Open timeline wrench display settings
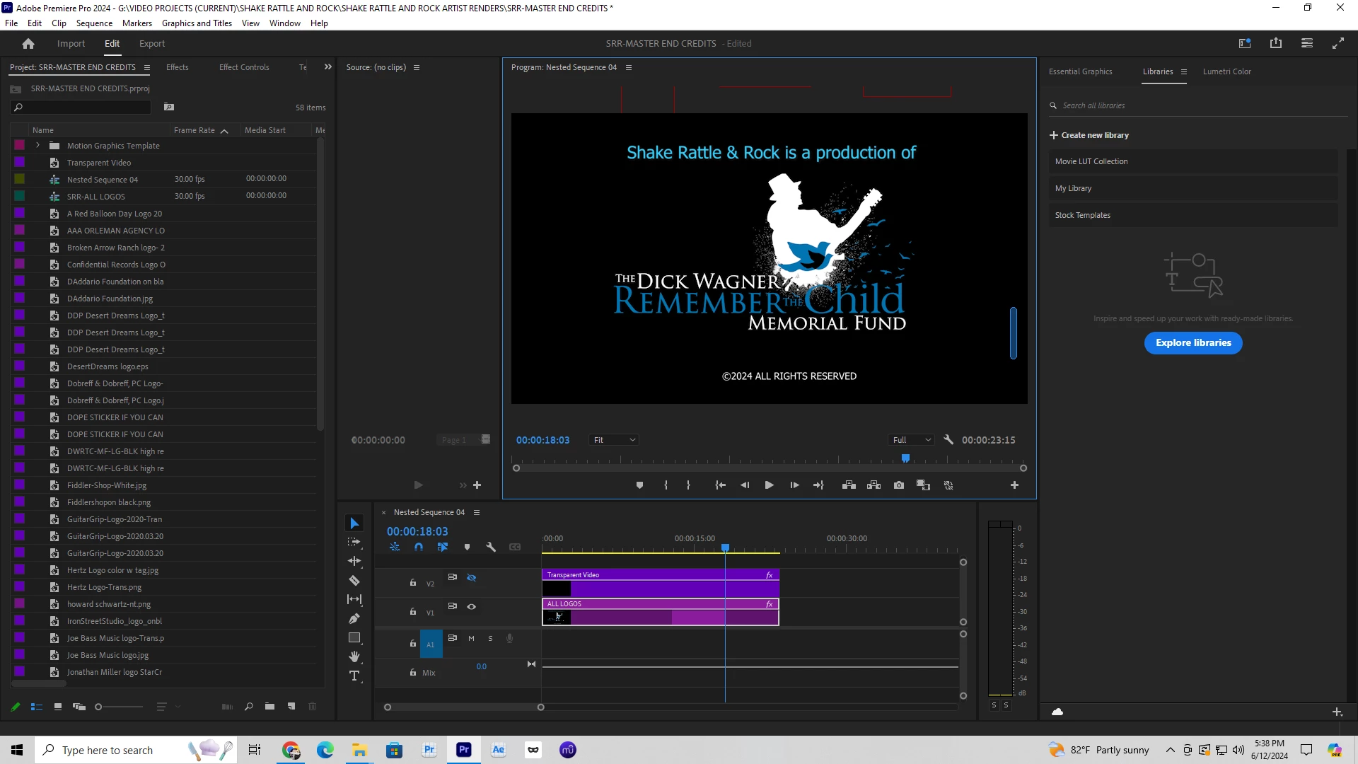This screenshot has width=1358, height=764. pyautogui.click(x=491, y=547)
